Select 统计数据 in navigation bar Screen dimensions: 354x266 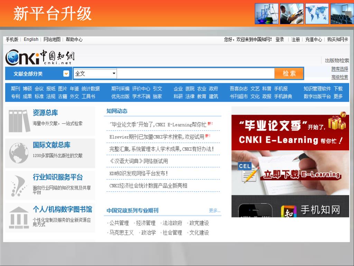[x=91, y=89]
